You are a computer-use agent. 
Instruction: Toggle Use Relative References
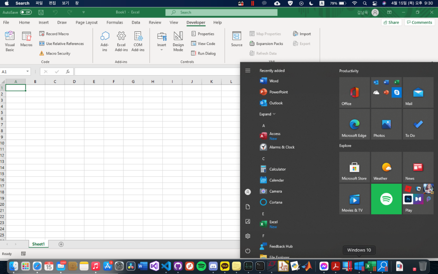pos(62,44)
